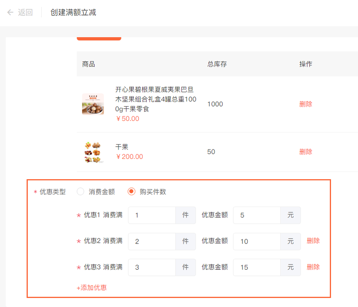
Task: Open the 干果 product thumbnail
Action: pos(93,152)
